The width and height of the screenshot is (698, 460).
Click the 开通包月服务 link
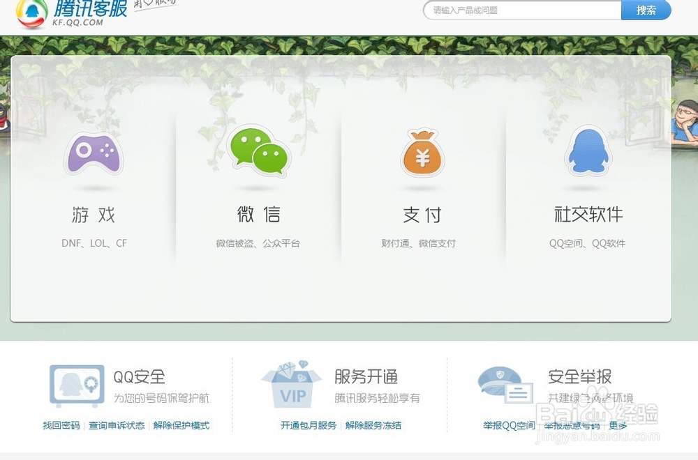309,425
